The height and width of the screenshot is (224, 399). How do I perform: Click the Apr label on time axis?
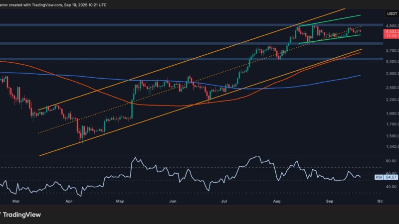pyautogui.click(x=69, y=201)
